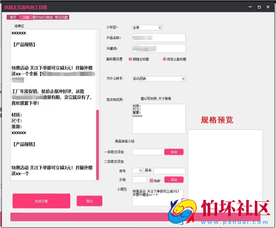Click the 导出 button
This screenshot has height=228, width=276.
click(x=89, y=201)
